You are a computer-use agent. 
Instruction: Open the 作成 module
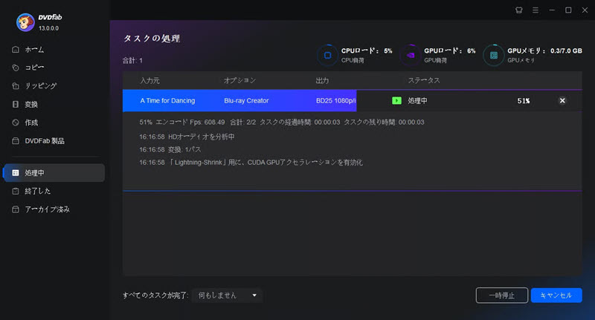pos(31,122)
